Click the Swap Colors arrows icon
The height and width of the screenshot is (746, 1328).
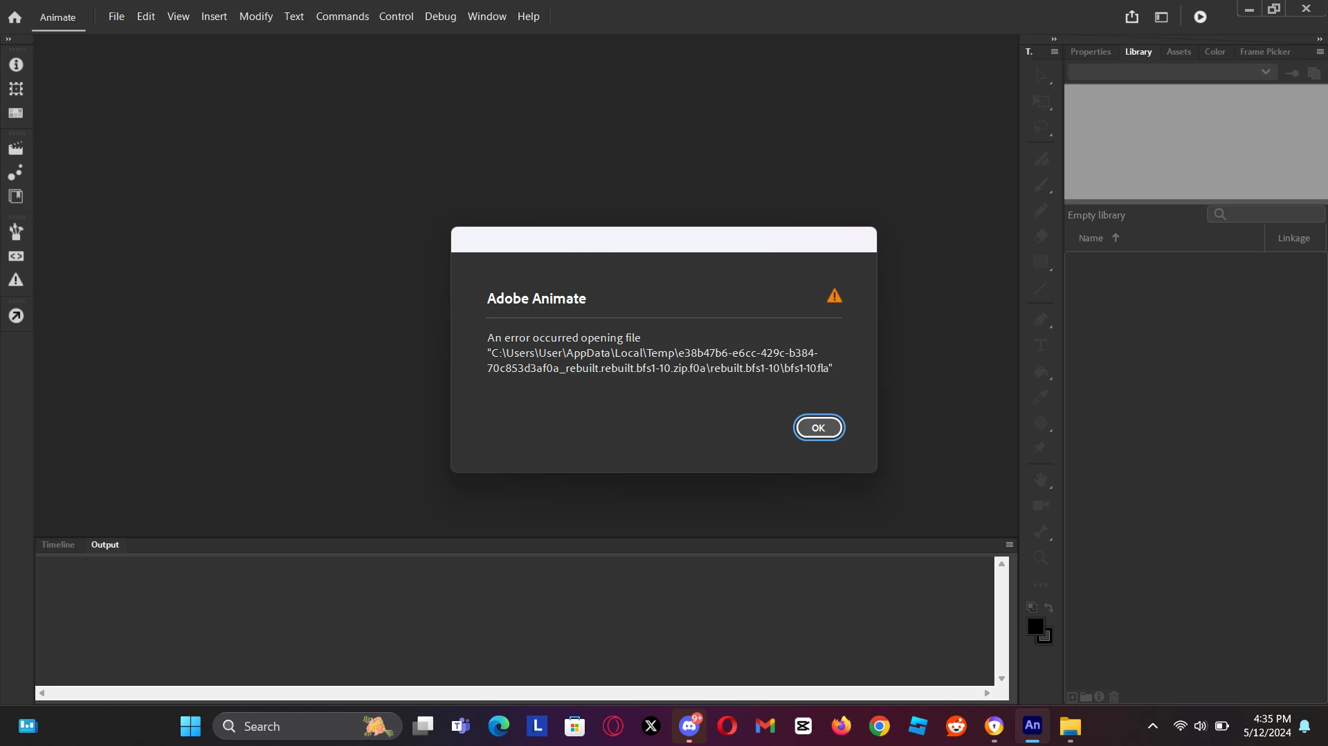[x=1049, y=608]
